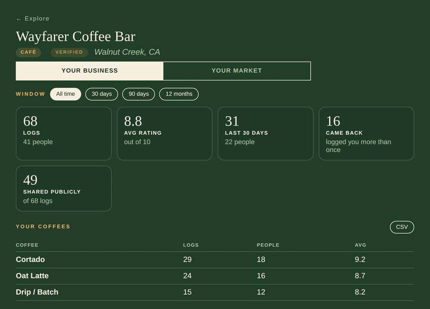Filter window to 30 days

[x=102, y=94]
